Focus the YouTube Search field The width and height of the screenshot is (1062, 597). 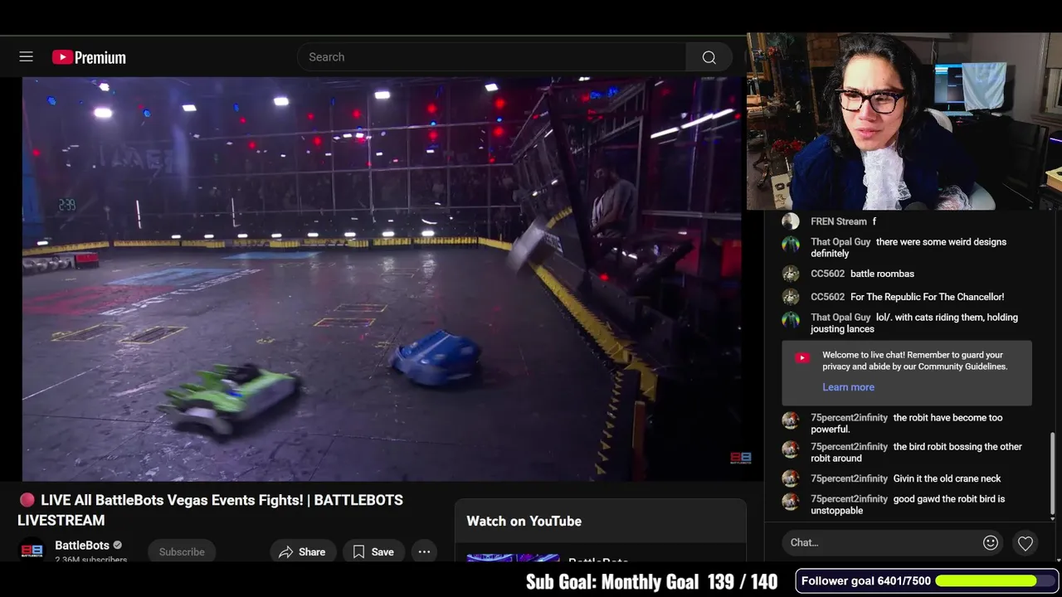(x=491, y=57)
